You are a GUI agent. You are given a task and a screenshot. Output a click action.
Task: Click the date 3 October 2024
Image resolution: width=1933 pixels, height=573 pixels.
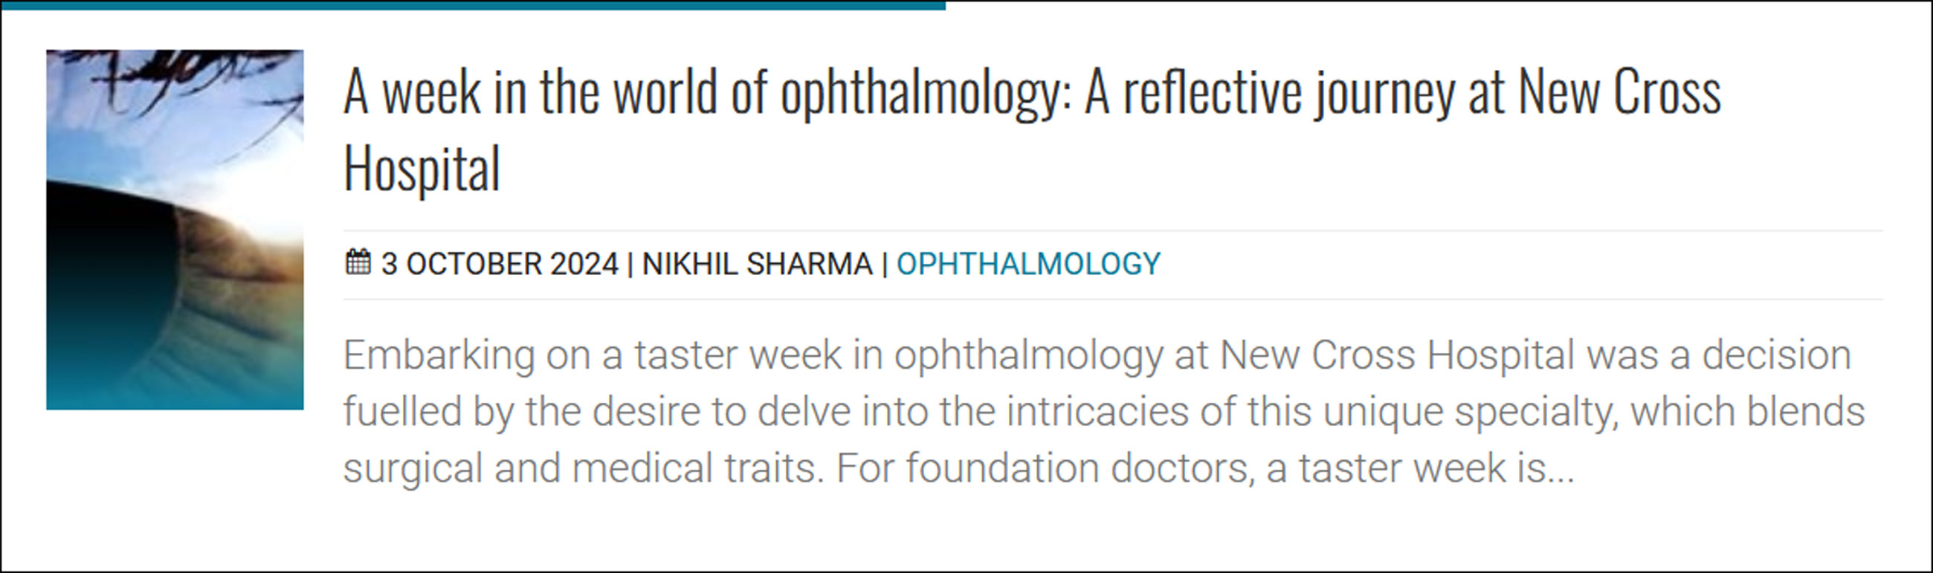499,264
